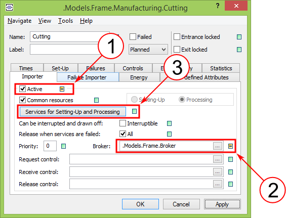Toggle inheritance square next to Exit locked
Screen dimensions: 286x218
point(239,50)
